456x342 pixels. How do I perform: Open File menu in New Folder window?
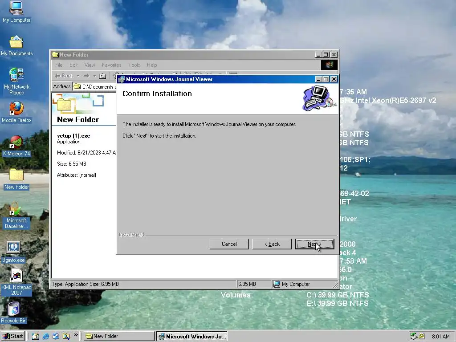click(59, 65)
